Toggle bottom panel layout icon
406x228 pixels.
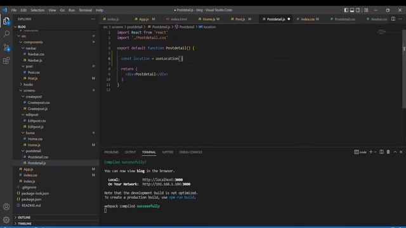click(x=352, y=10)
